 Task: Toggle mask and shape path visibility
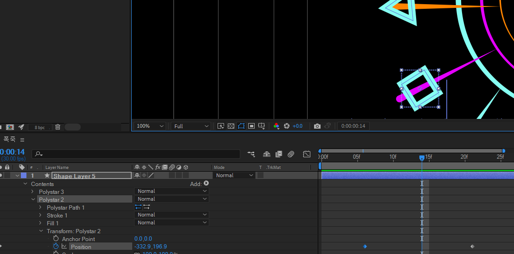[x=241, y=126]
